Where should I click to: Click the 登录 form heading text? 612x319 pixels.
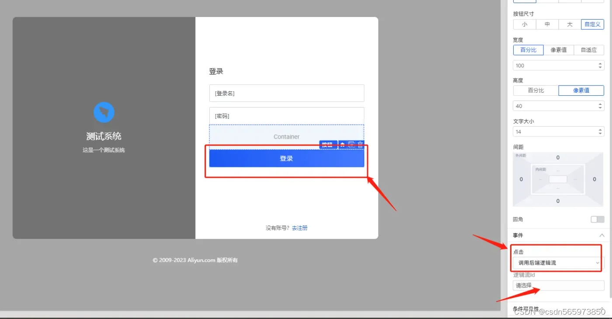tap(216, 71)
